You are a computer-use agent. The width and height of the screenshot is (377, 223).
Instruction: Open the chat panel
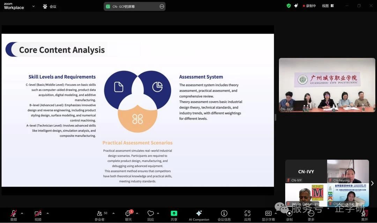coord(128,214)
